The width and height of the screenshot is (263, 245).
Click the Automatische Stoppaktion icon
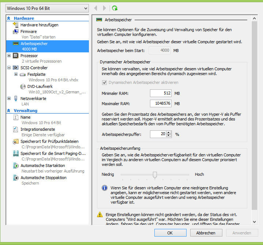point(16,178)
